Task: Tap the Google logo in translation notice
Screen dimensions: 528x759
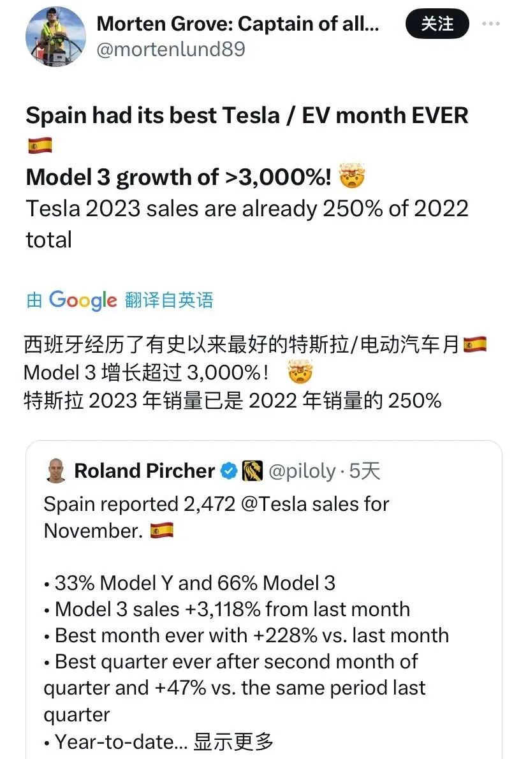Action: (83, 300)
